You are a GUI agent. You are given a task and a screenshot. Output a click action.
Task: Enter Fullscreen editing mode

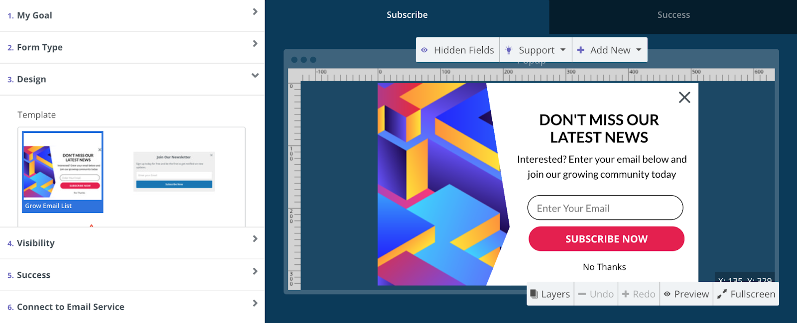click(746, 294)
